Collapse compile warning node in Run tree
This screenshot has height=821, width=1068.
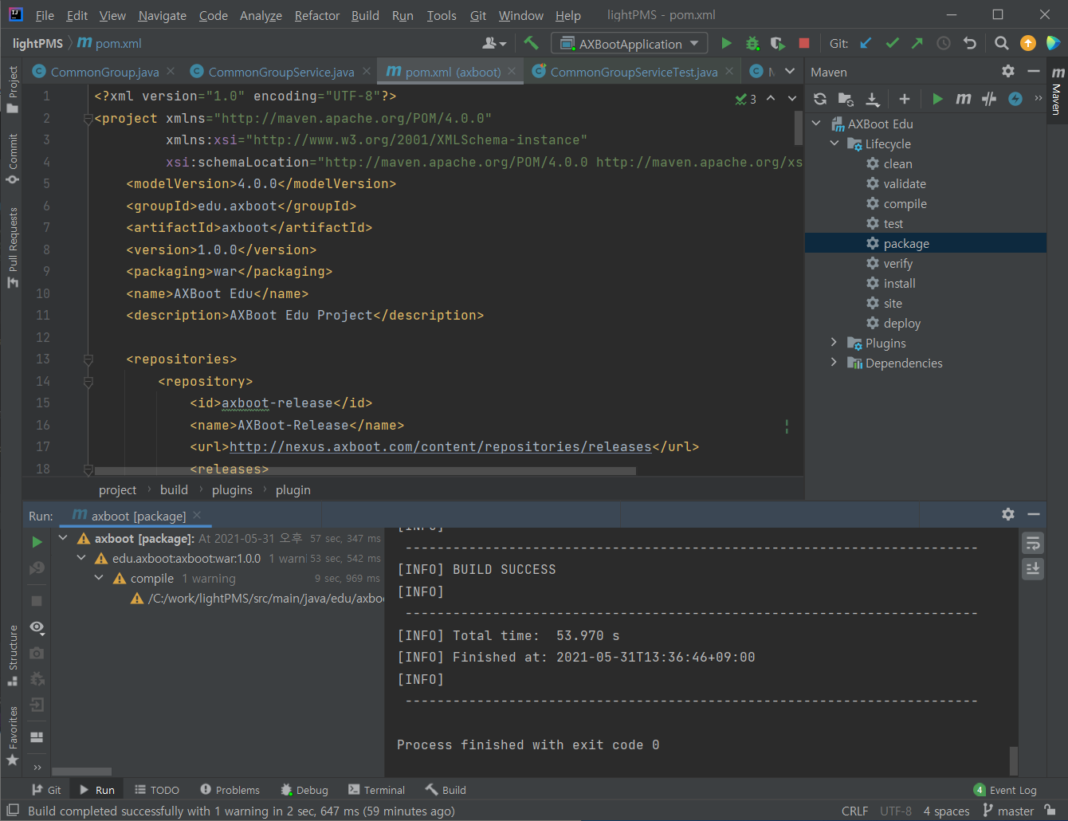click(99, 578)
